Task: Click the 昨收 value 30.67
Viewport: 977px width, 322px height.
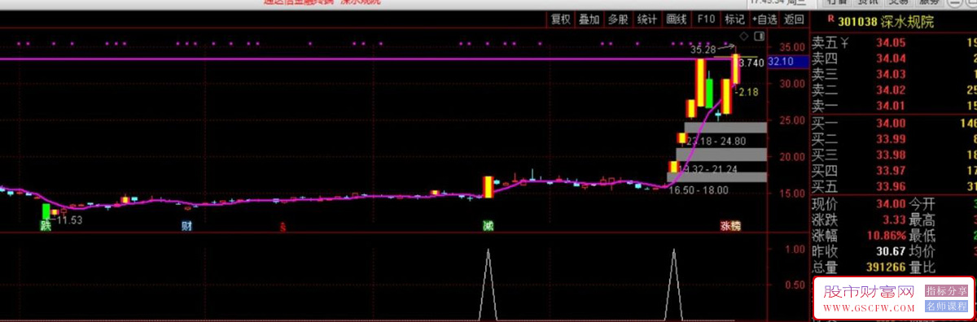Action: [892, 251]
